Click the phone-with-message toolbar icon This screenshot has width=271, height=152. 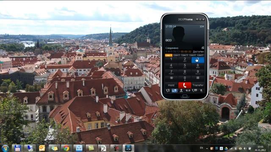[195, 90]
